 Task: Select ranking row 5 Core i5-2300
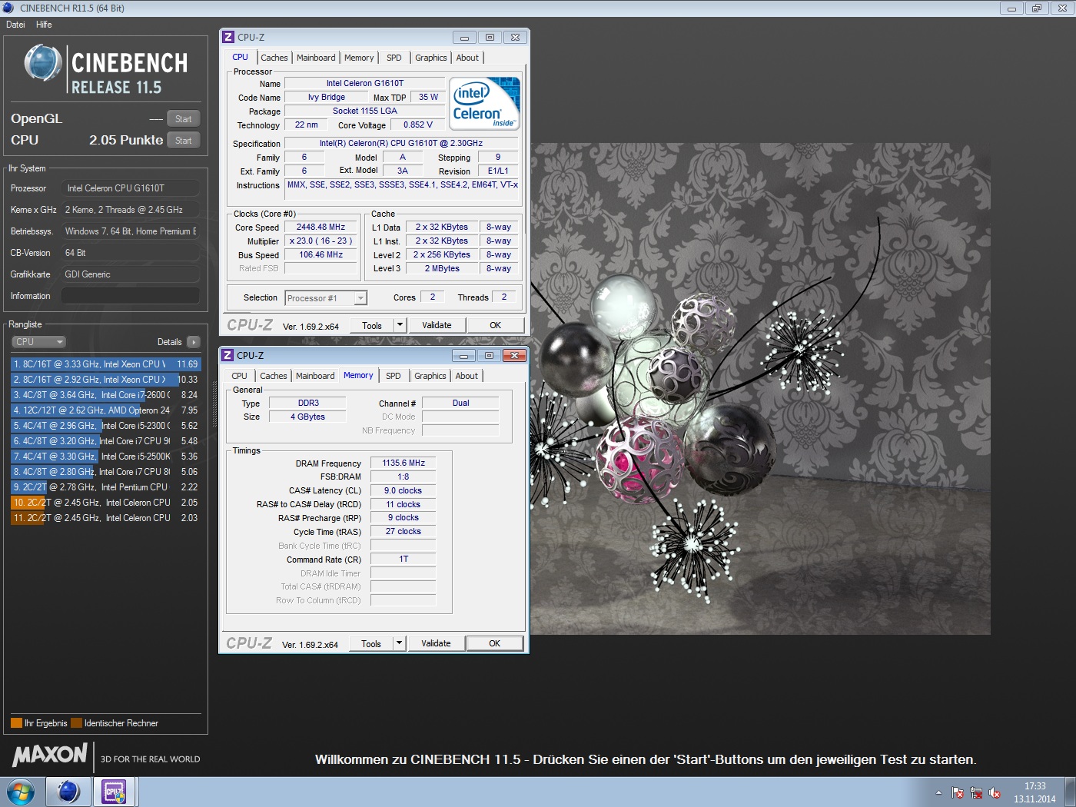(105, 426)
